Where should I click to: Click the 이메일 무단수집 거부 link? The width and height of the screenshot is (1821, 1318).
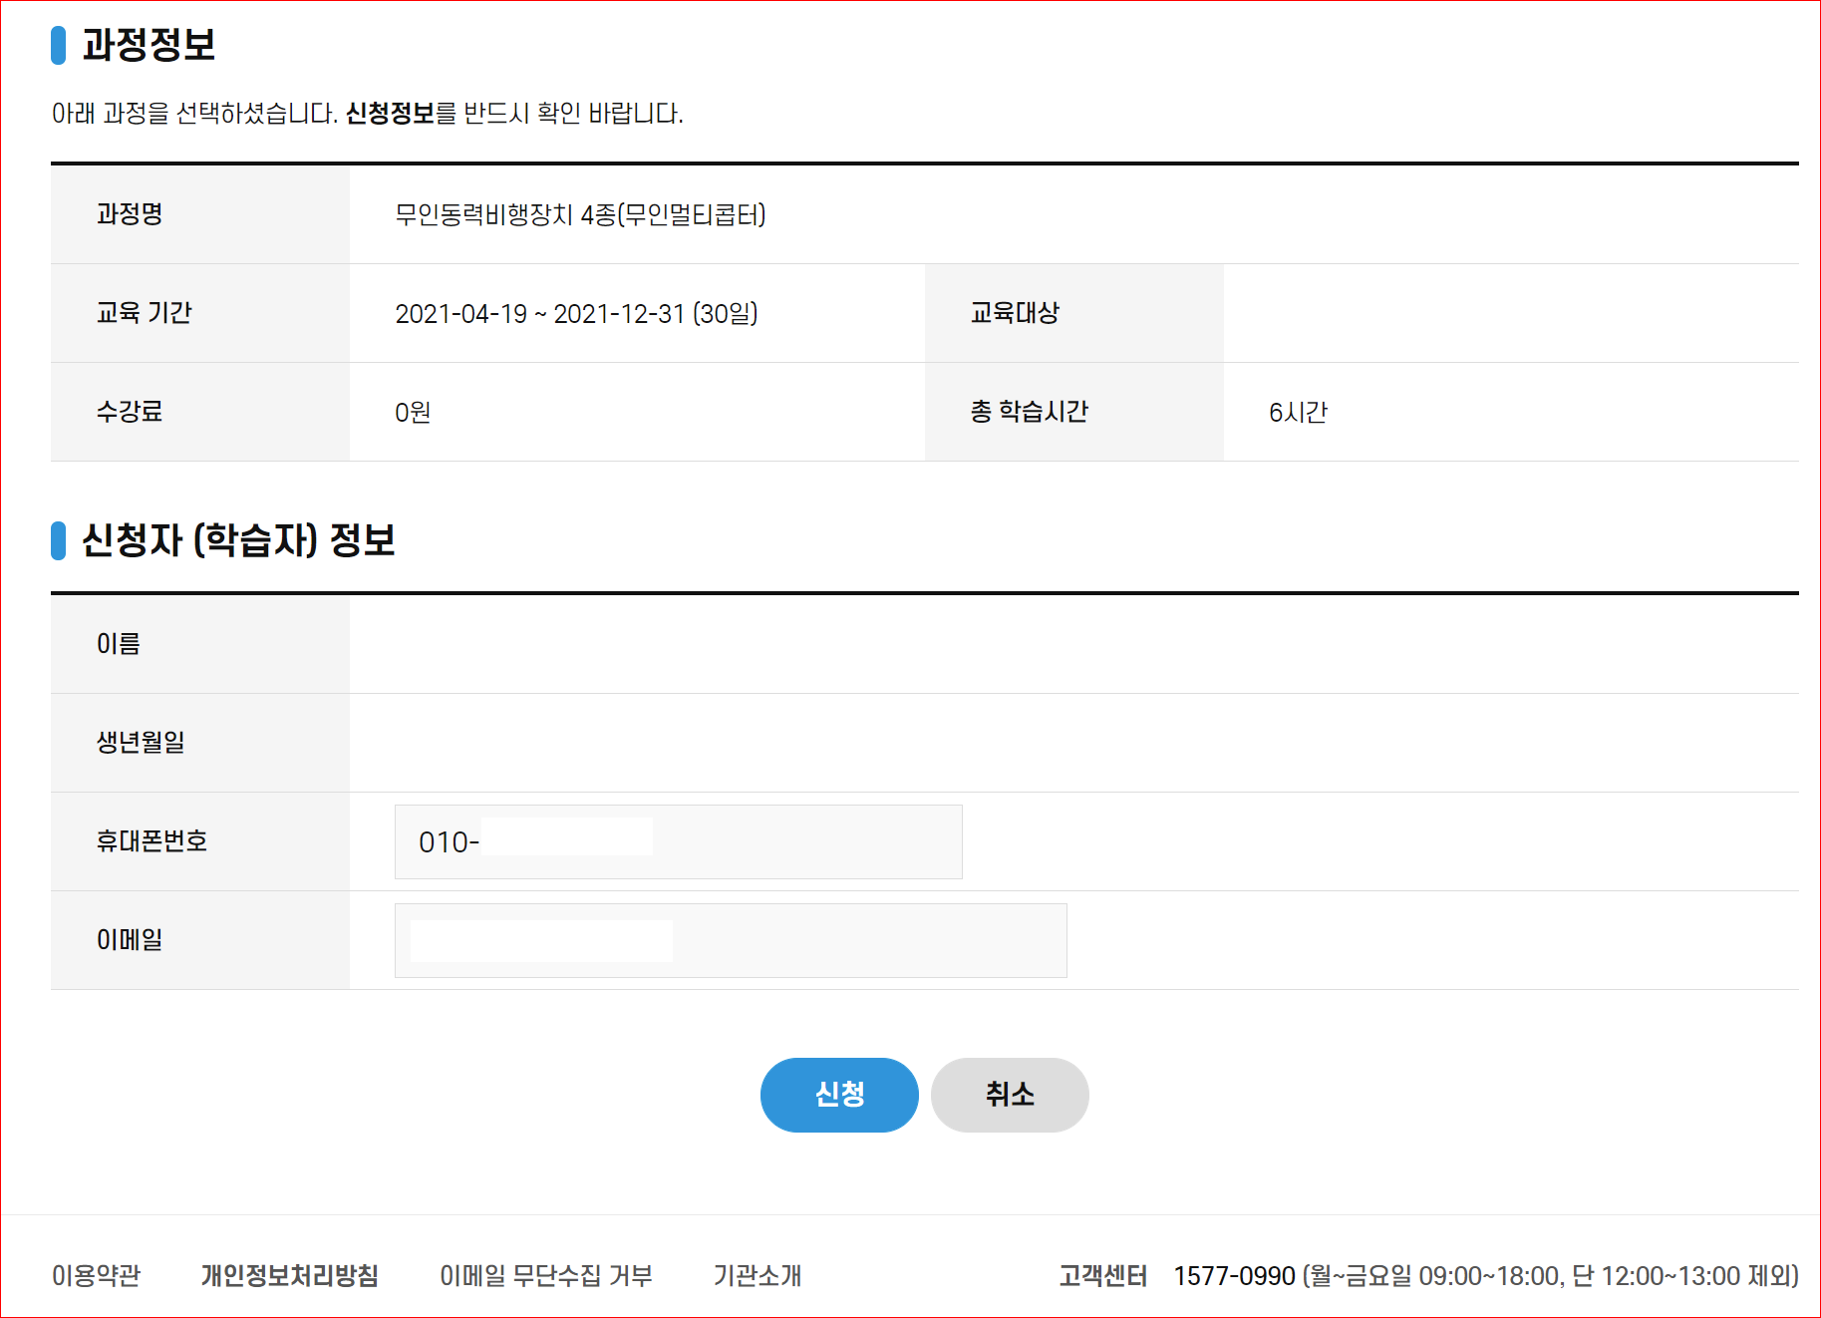(546, 1274)
